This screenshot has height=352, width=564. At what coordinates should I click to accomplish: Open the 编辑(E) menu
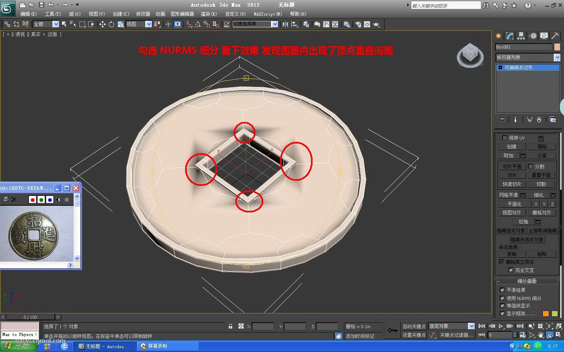29,14
